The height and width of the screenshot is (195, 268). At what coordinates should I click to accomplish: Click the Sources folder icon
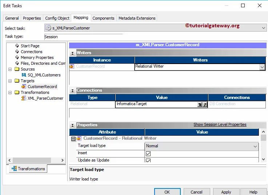point(17,69)
